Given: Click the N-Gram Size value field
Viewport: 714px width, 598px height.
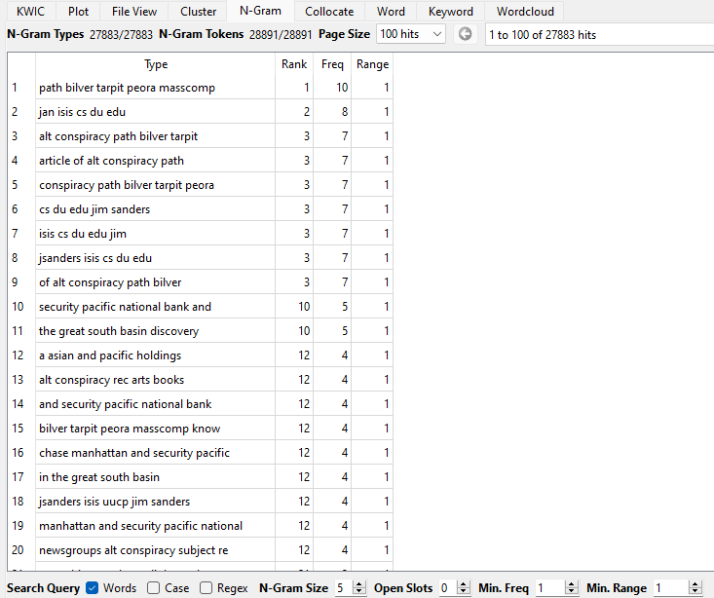Looking at the screenshot, I should tap(343, 588).
